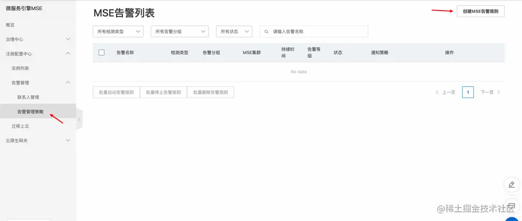Select page 1 in the pagination

(x=468, y=92)
